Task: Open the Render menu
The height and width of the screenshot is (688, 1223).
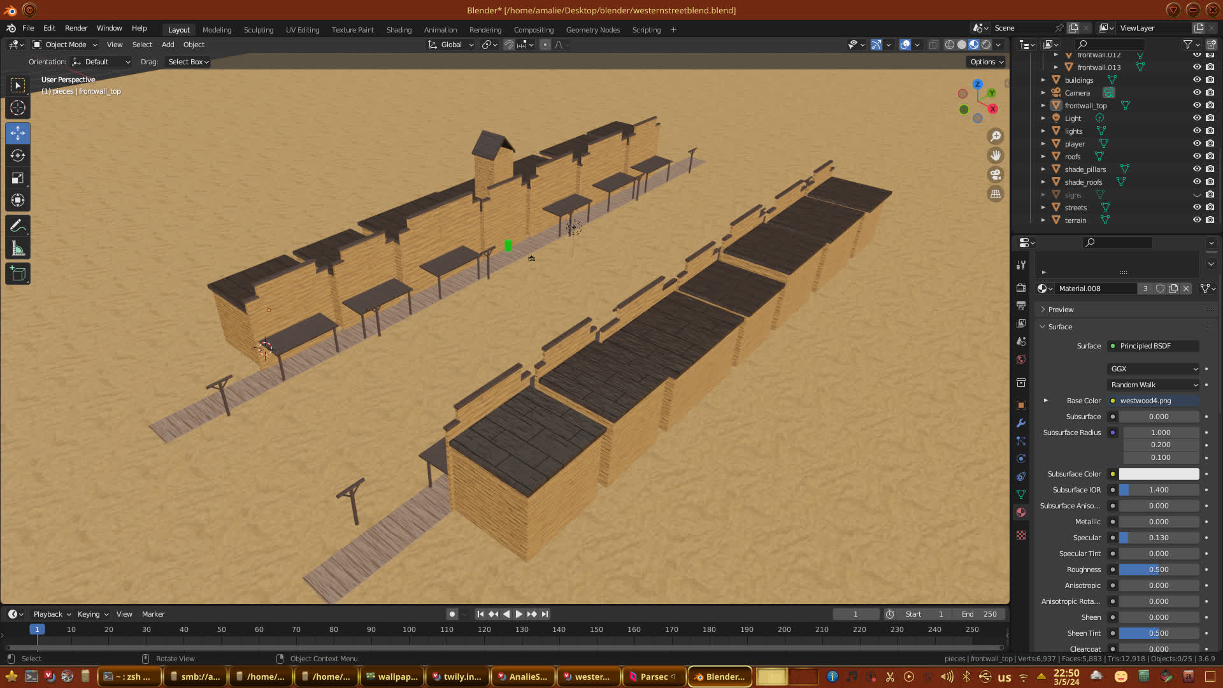Action: (x=76, y=28)
